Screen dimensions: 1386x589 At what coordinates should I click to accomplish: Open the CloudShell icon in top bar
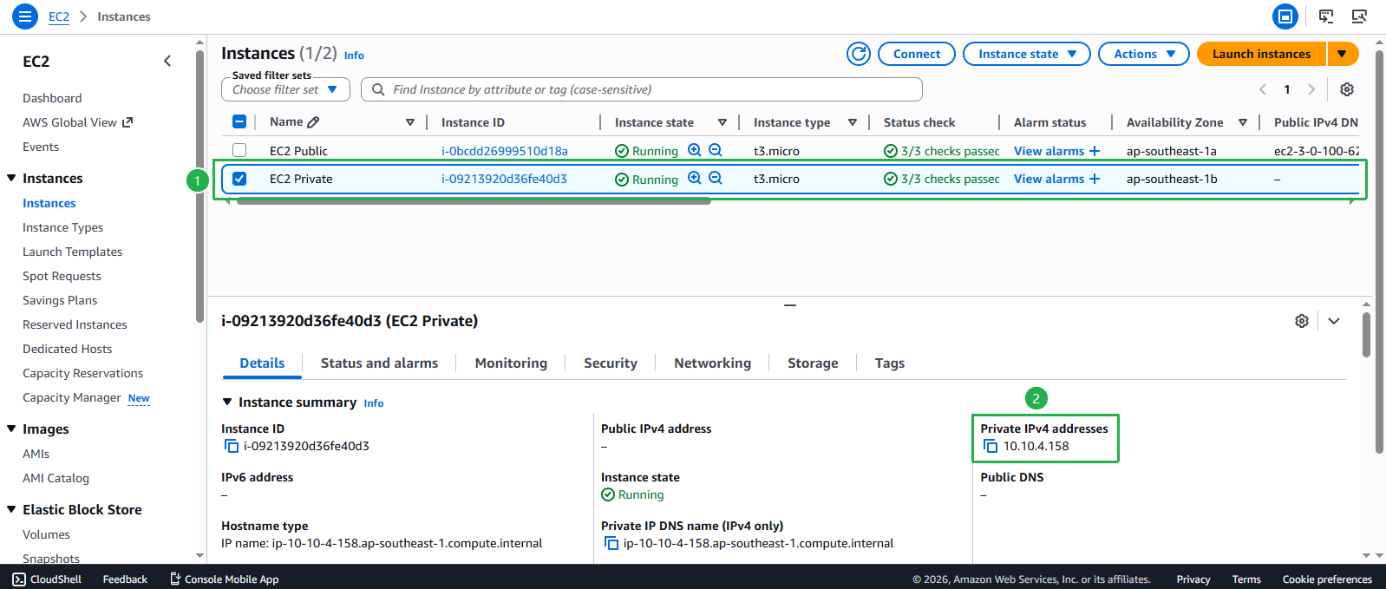pos(1326,16)
